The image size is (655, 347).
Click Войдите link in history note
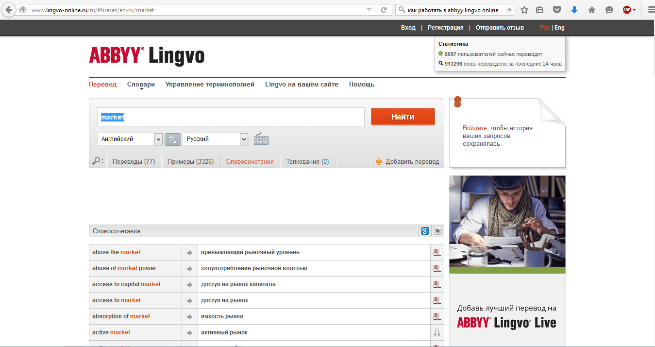(475, 128)
